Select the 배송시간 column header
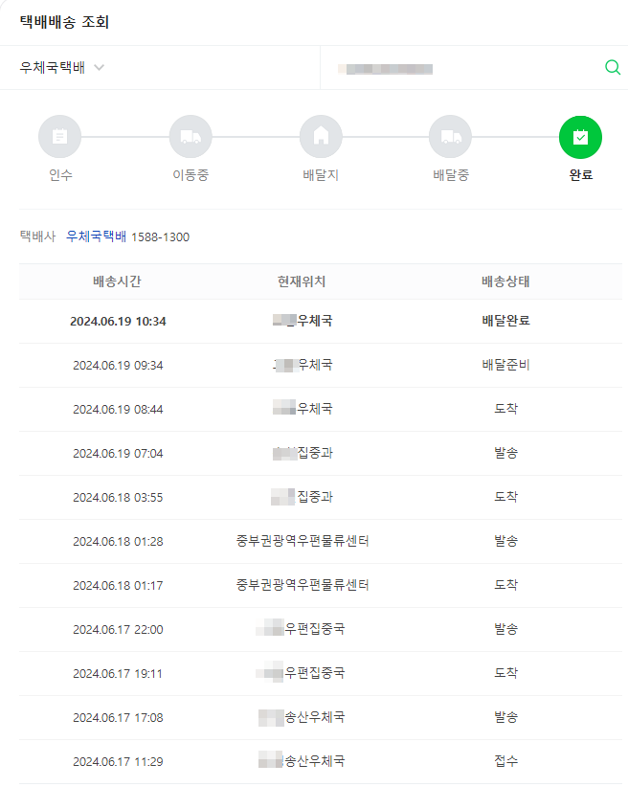 [117, 281]
